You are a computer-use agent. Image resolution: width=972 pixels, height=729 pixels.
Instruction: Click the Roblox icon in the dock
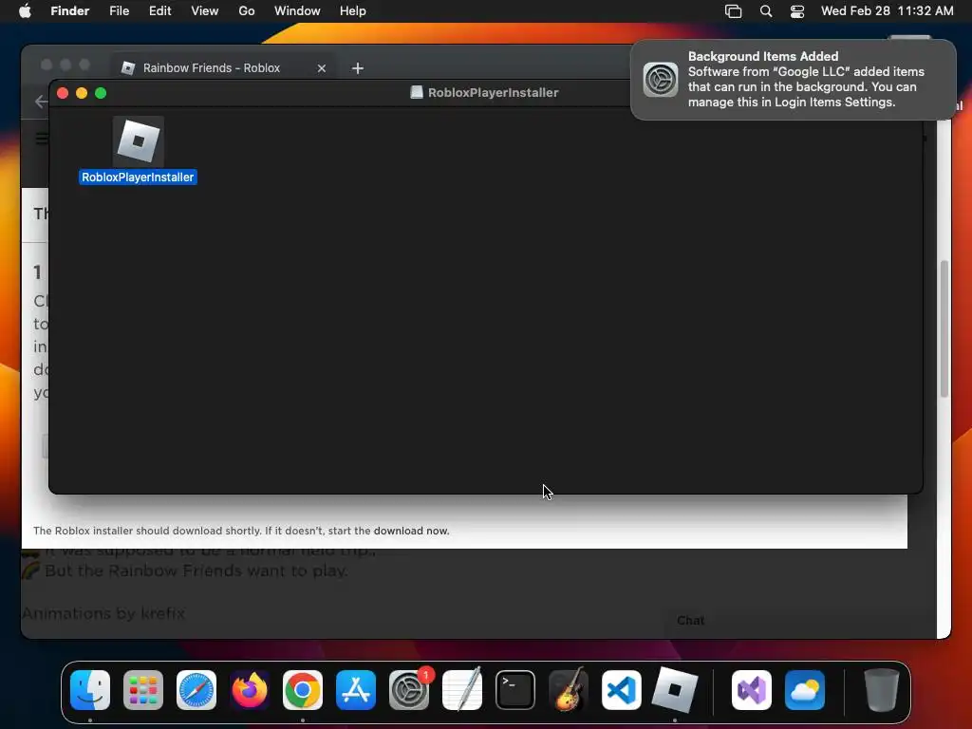point(675,689)
